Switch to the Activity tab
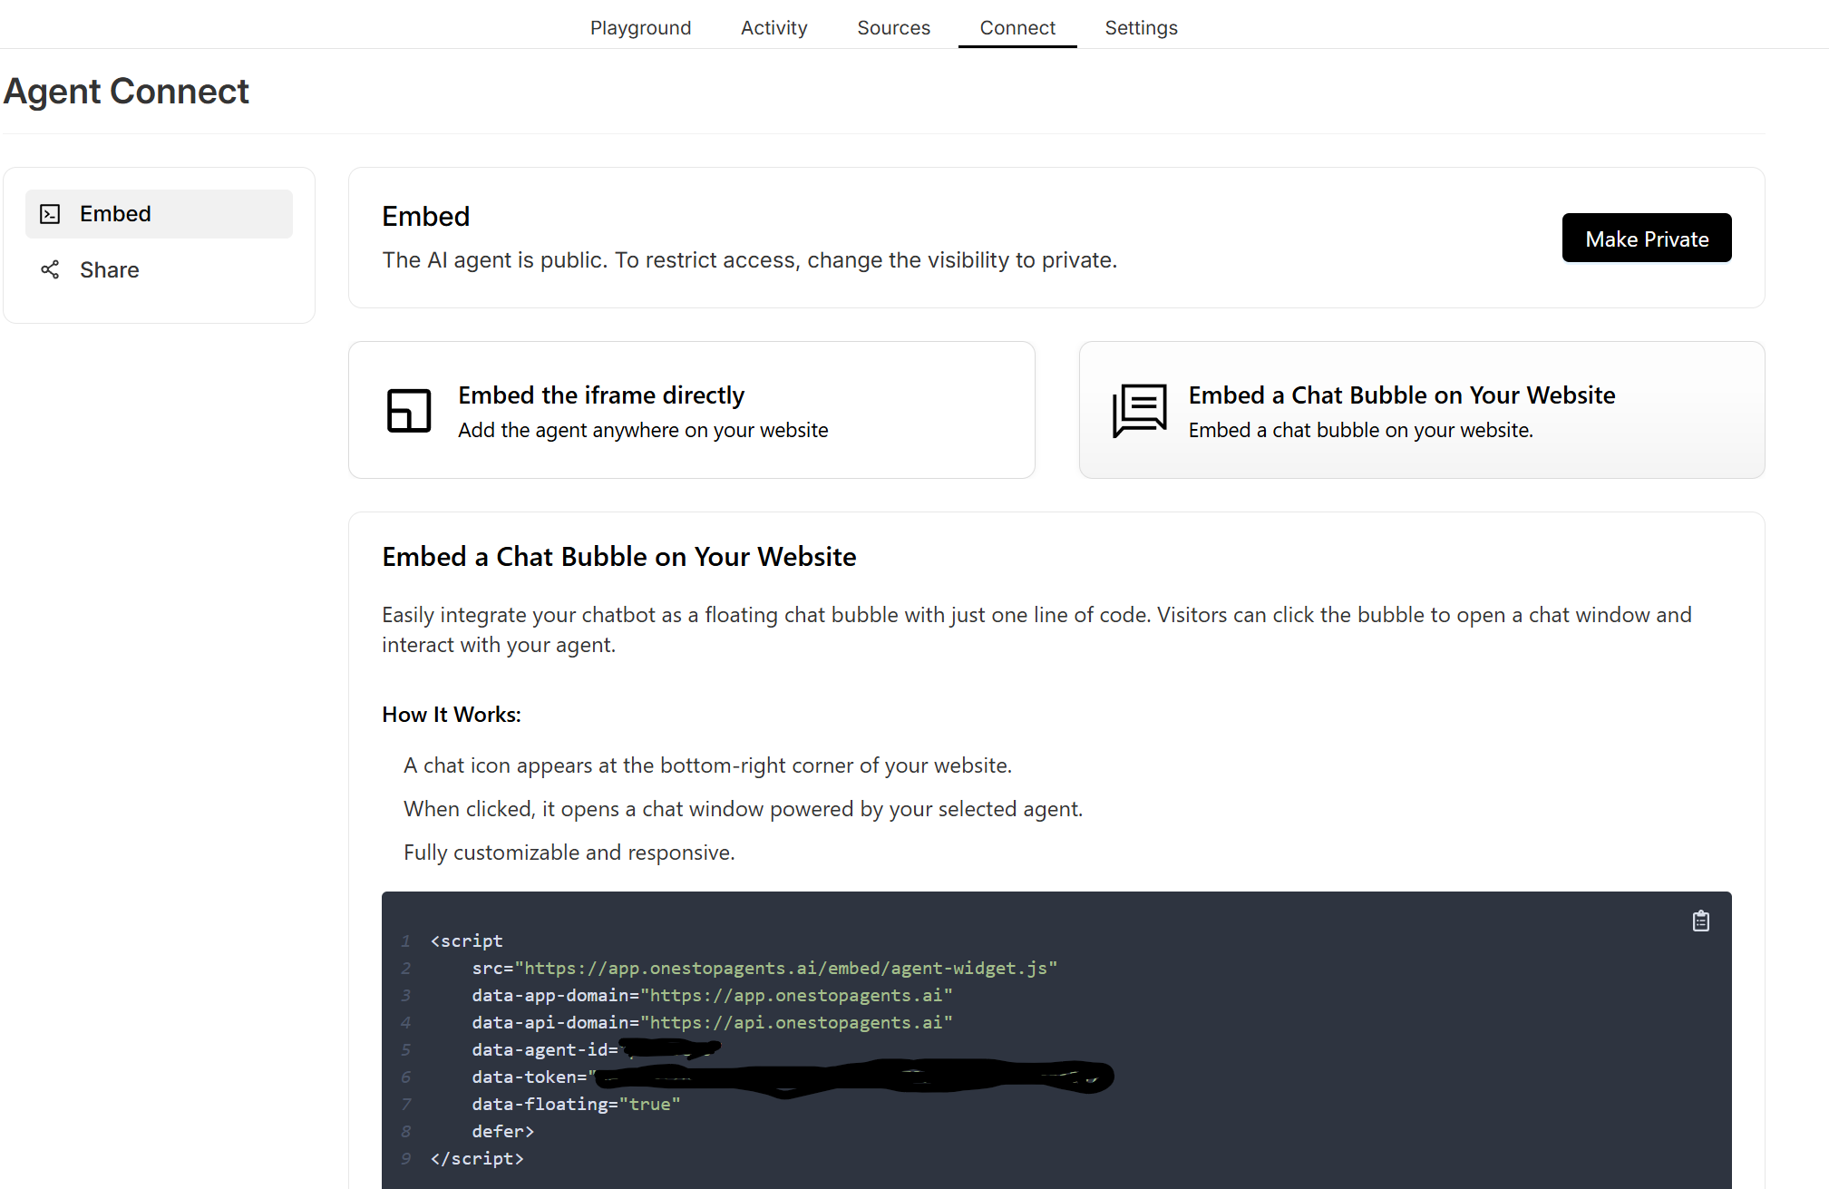The image size is (1829, 1189). 773,27
